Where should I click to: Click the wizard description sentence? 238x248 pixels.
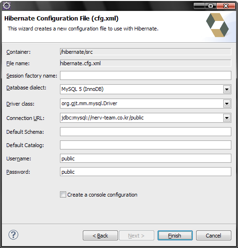click(83, 29)
